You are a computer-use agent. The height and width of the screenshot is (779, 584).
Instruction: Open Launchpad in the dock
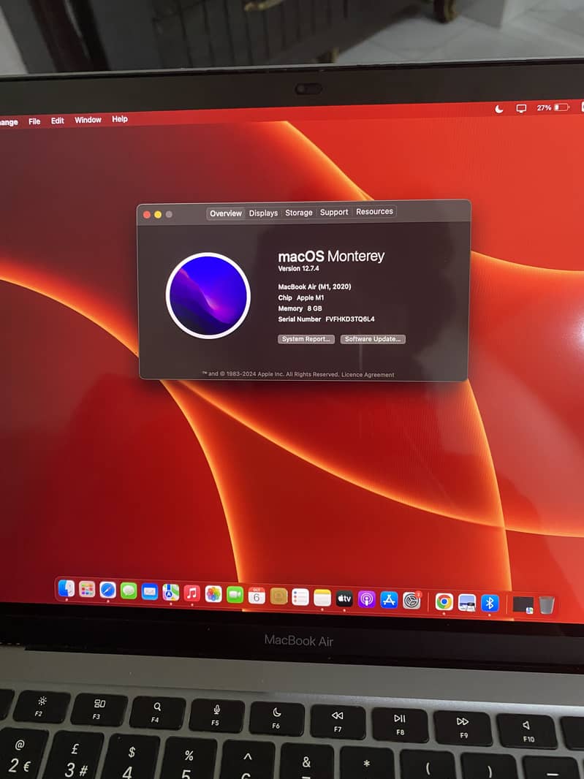(x=87, y=590)
